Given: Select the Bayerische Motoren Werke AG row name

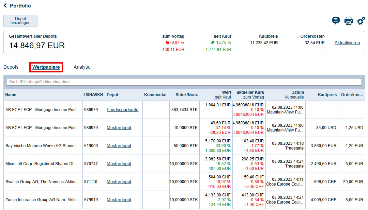Looking at the screenshot, I should coord(43,146).
